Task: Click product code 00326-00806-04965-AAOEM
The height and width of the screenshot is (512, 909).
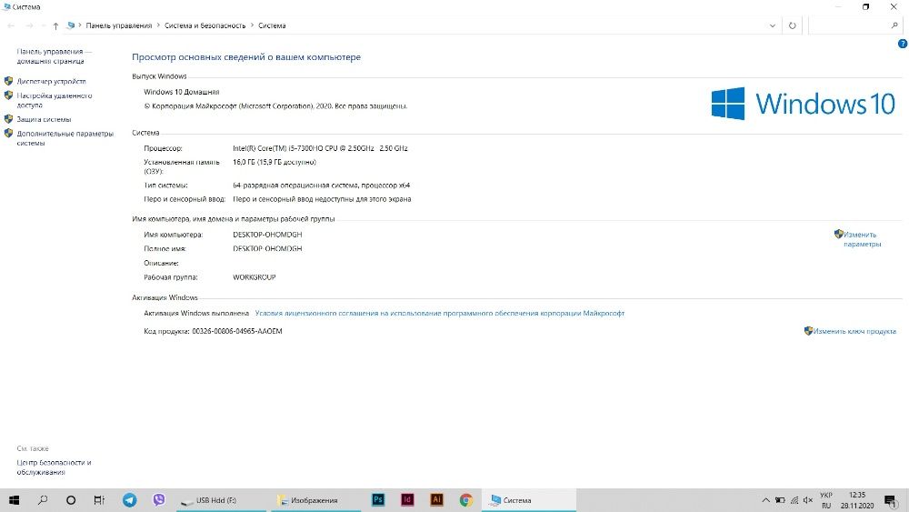Action: (237, 331)
